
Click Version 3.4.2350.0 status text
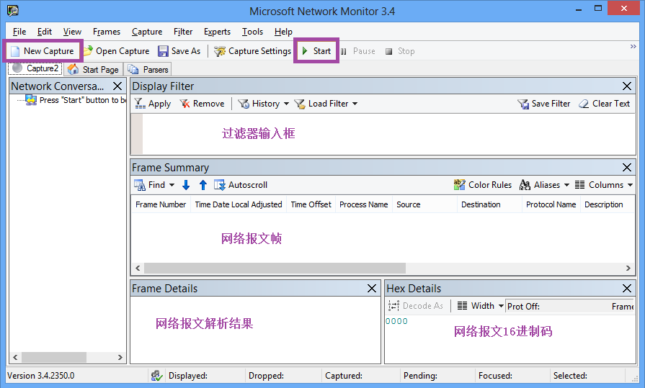41,376
